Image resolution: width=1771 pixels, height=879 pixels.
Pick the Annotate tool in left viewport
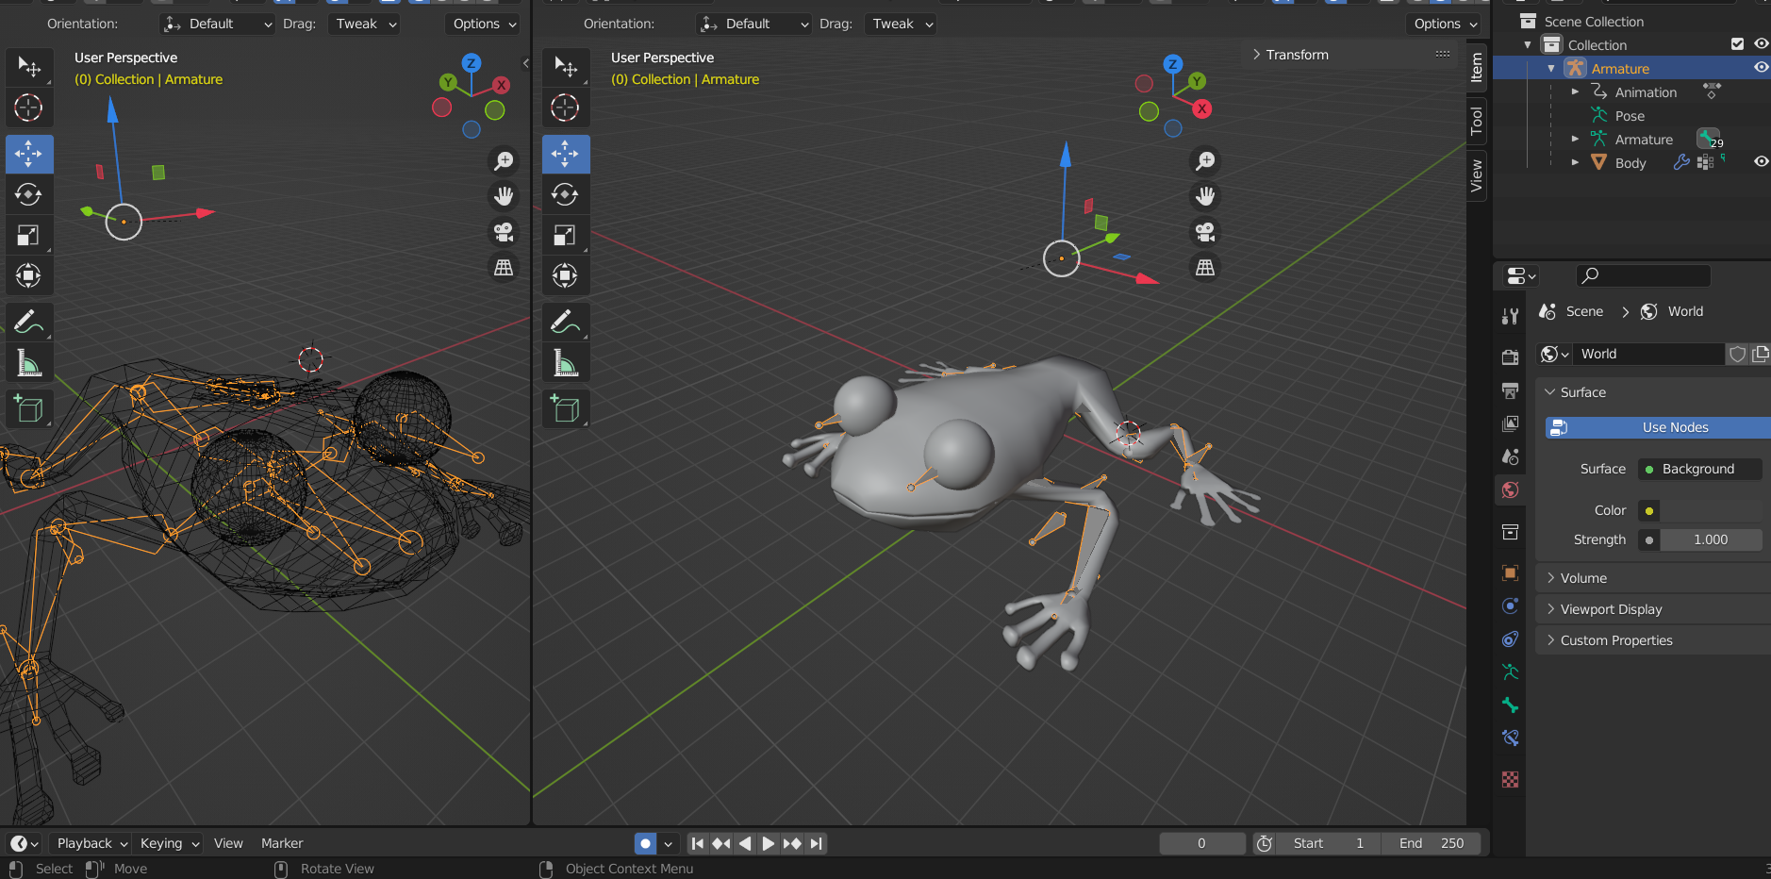[29, 323]
